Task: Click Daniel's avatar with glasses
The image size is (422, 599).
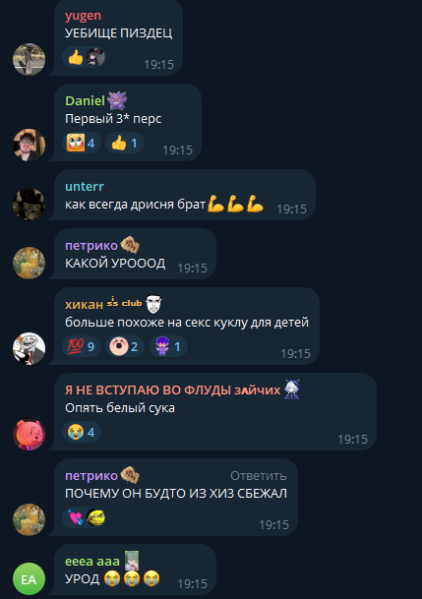Action: pyautogui.click(x=30, y=145)
